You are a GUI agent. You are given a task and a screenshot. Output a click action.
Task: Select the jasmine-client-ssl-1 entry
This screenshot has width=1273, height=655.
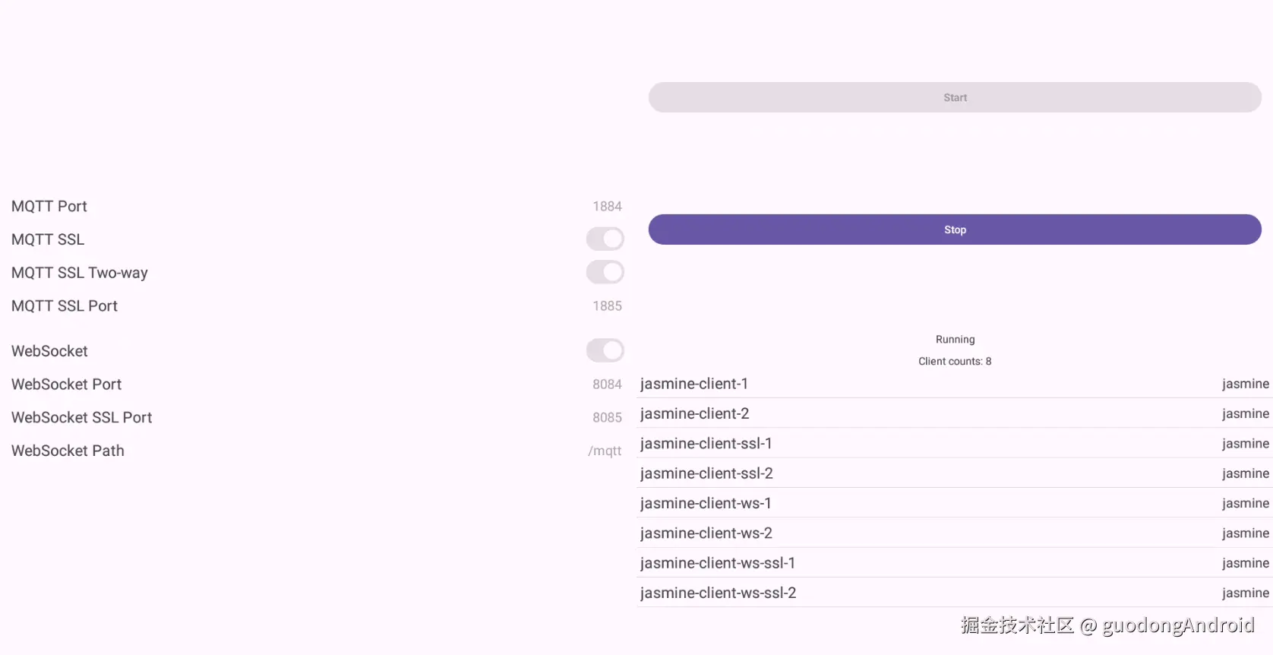(x=706, y=443)
